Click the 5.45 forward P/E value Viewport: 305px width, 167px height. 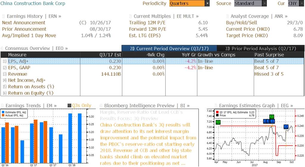click(x=203, y=29)
